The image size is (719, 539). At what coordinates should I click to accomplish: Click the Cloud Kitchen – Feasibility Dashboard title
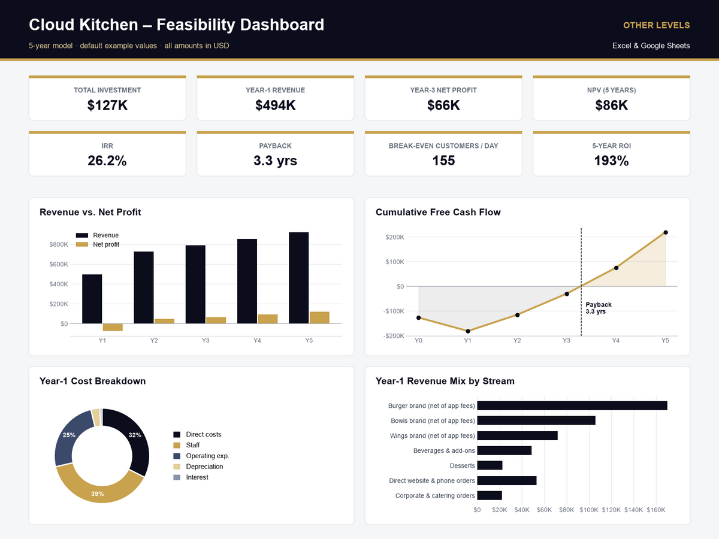[x=176, y=25]
